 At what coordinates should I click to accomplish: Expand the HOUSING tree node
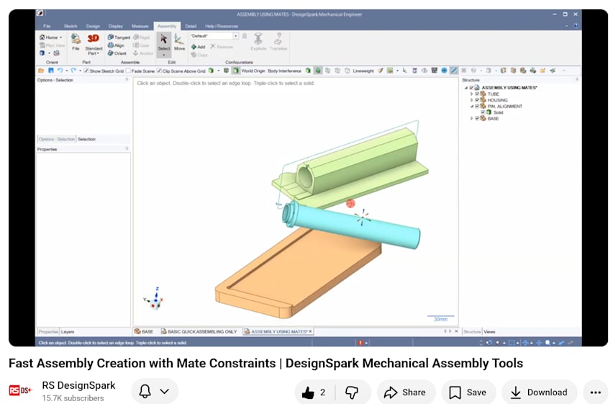point(471,100)
